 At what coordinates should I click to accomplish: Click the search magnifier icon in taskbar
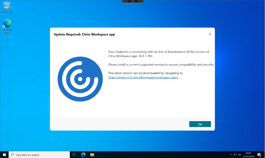pyautogui.click(x=12, y=154)
